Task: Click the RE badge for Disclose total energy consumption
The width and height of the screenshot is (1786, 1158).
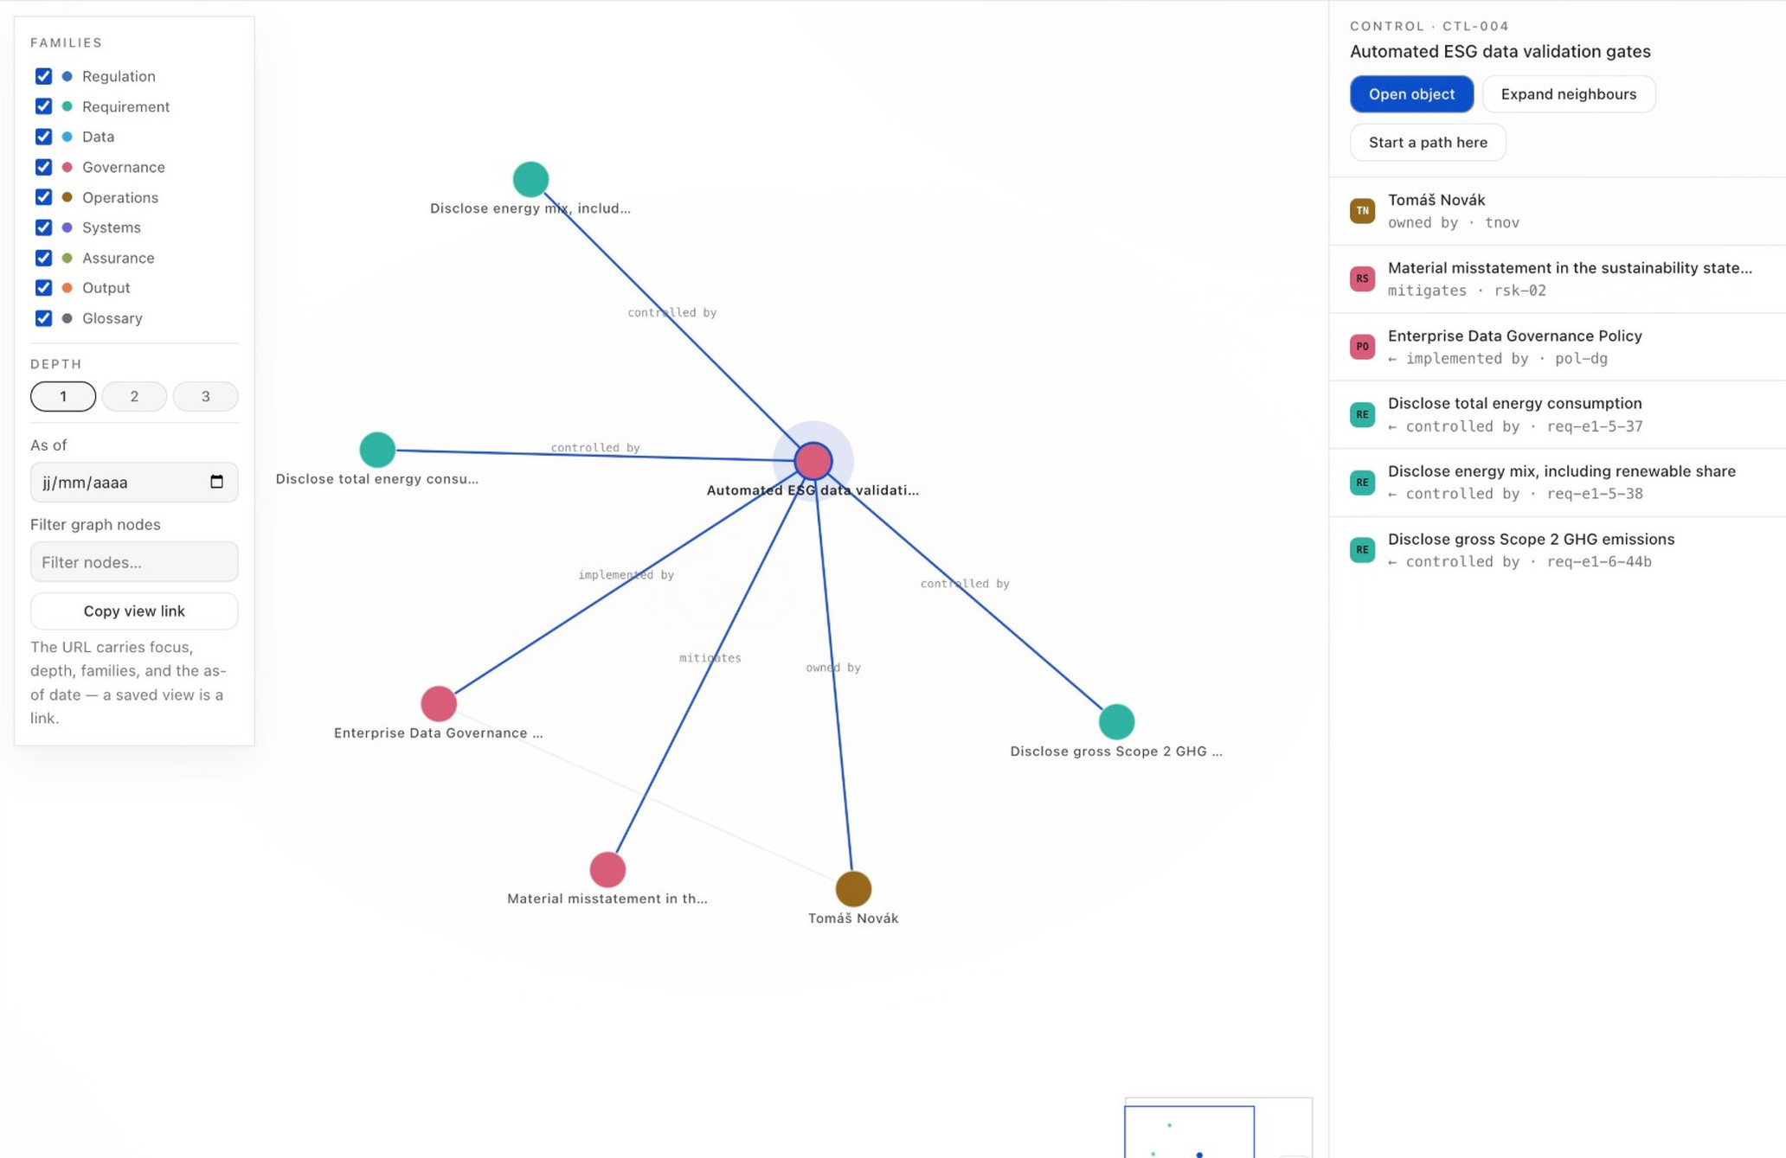Action: point(1362,414)
